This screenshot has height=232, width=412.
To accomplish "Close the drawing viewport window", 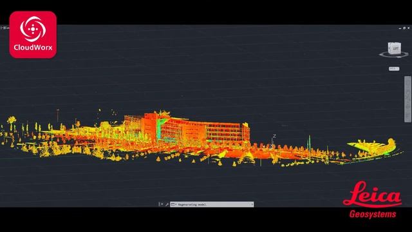I will click(409, 28).
